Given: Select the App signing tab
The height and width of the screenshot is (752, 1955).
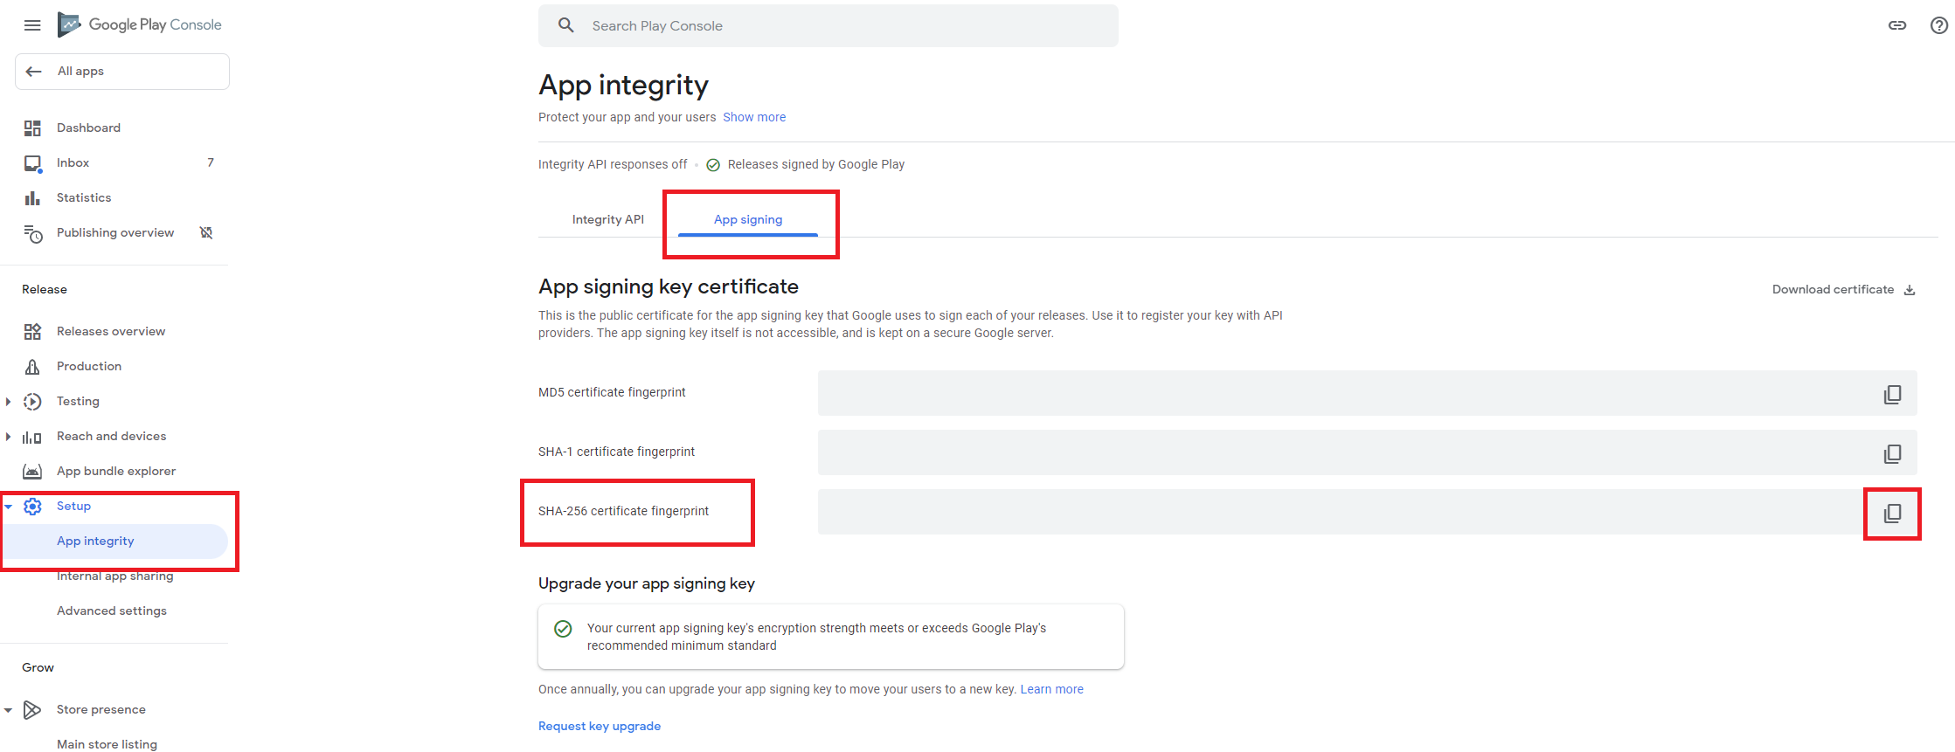Looking at the screenshot, I should [748, 219].
